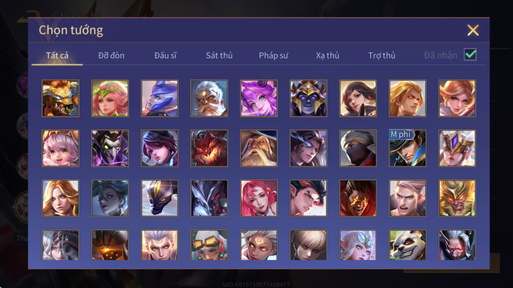The height and width of the screenshot is (288, 513).
Task: Select the red demon monster hero
Action: tap(209, 148)
